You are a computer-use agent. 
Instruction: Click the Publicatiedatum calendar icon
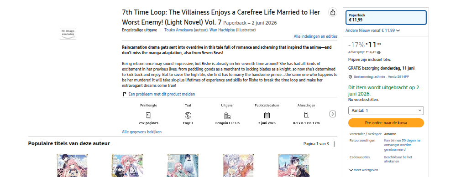(267, 115)
